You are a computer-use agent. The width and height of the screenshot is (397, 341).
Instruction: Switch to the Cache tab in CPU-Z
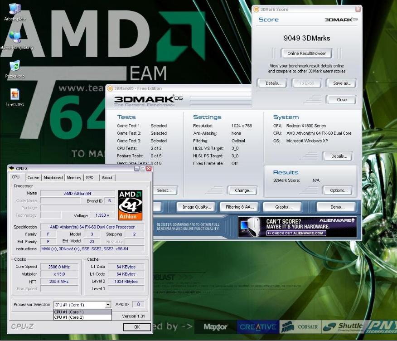tap(33, 178)
